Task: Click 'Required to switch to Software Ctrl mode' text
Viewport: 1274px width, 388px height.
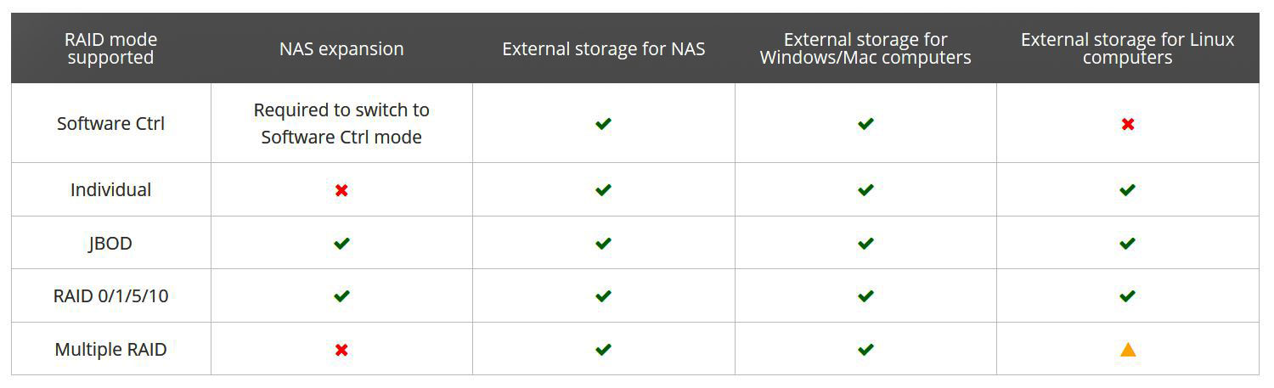Action: pos(341,124)
